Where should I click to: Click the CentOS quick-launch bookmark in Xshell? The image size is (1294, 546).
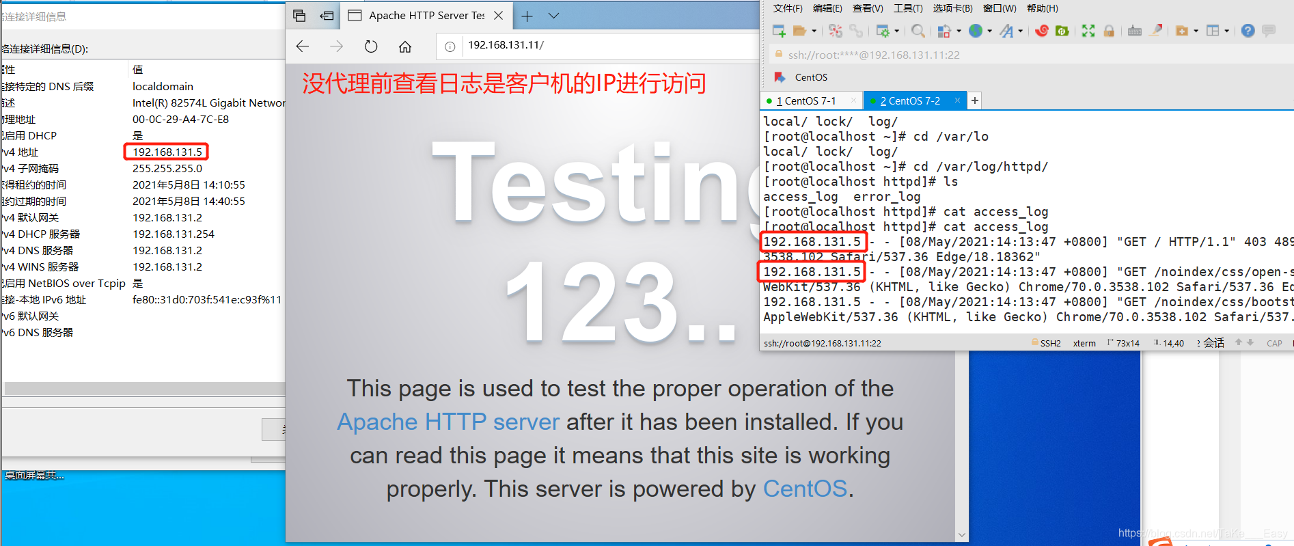point(801,77)
